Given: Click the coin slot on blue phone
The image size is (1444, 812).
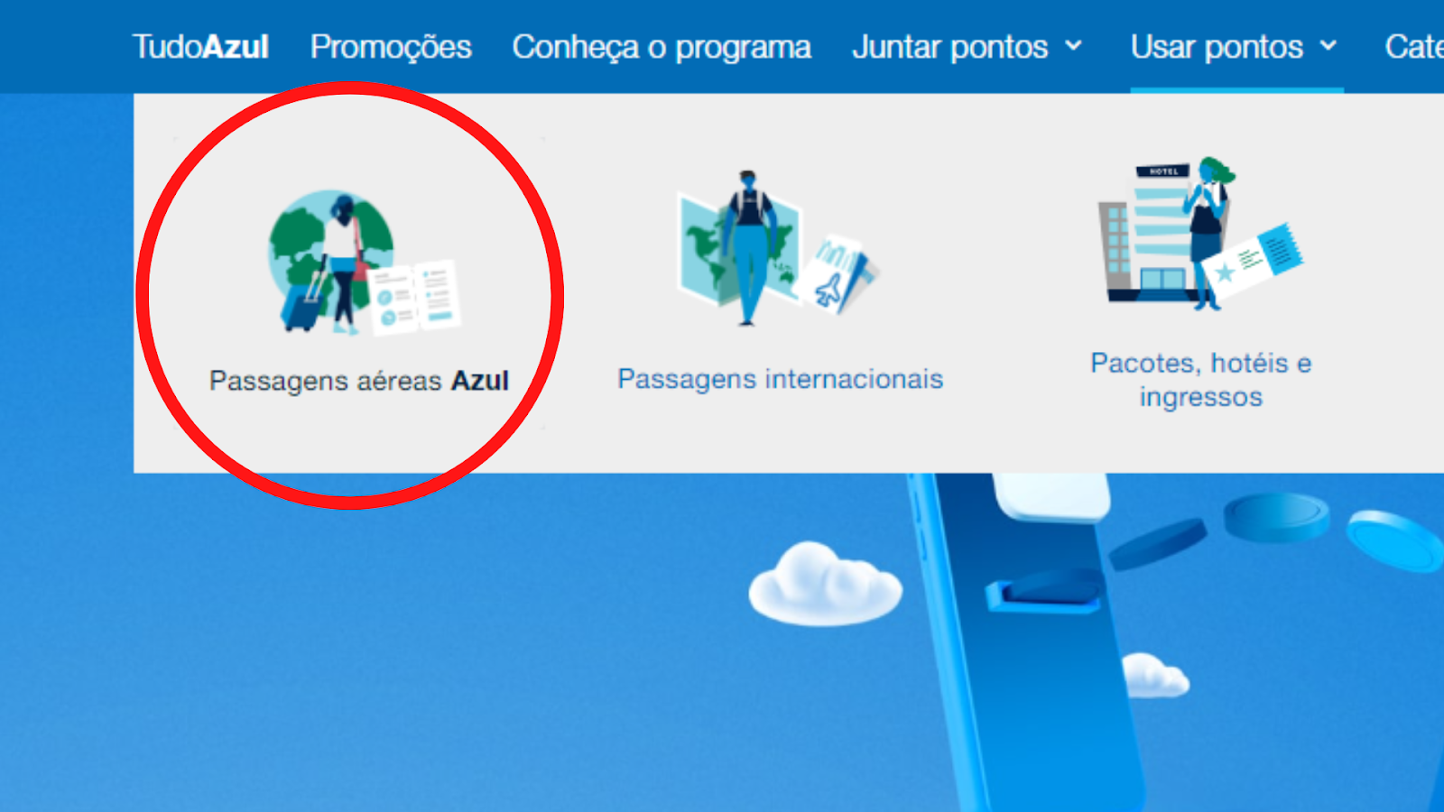Looking at the screenshot, I should click(x=1045, y=594).
